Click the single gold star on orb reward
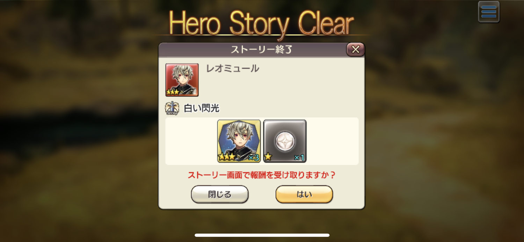Viewport: 524px width, 242px height. pos(268,157)
